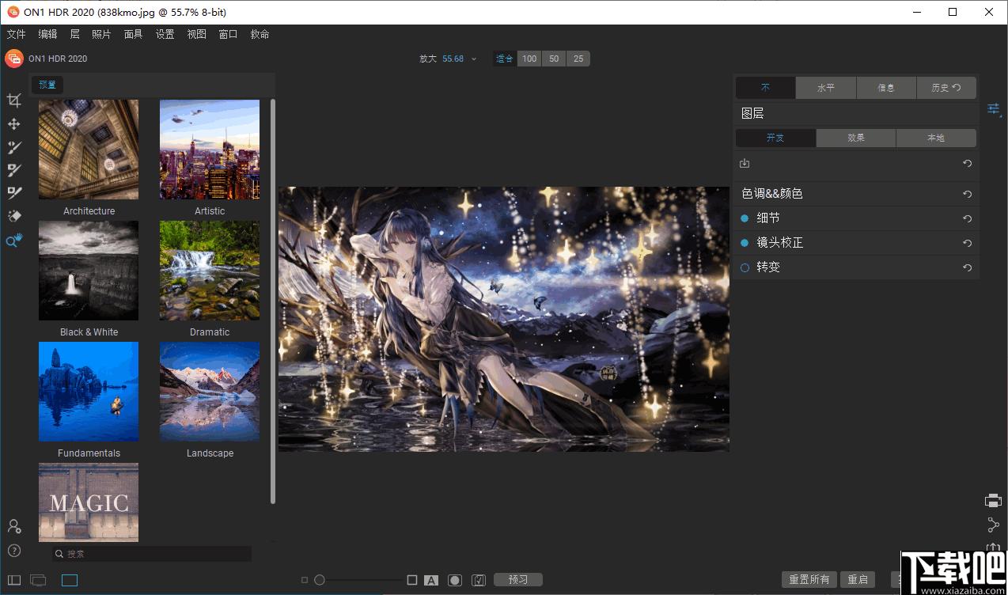
Task: Open the 救命 menu
Action: coord(260,34)
